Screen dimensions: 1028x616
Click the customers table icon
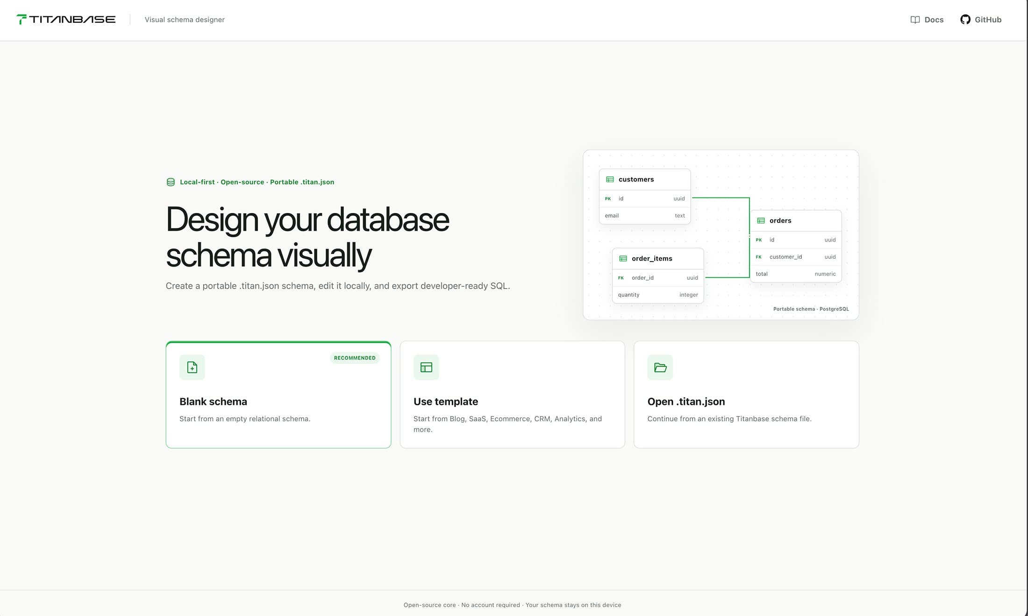[x=610, y=179]
